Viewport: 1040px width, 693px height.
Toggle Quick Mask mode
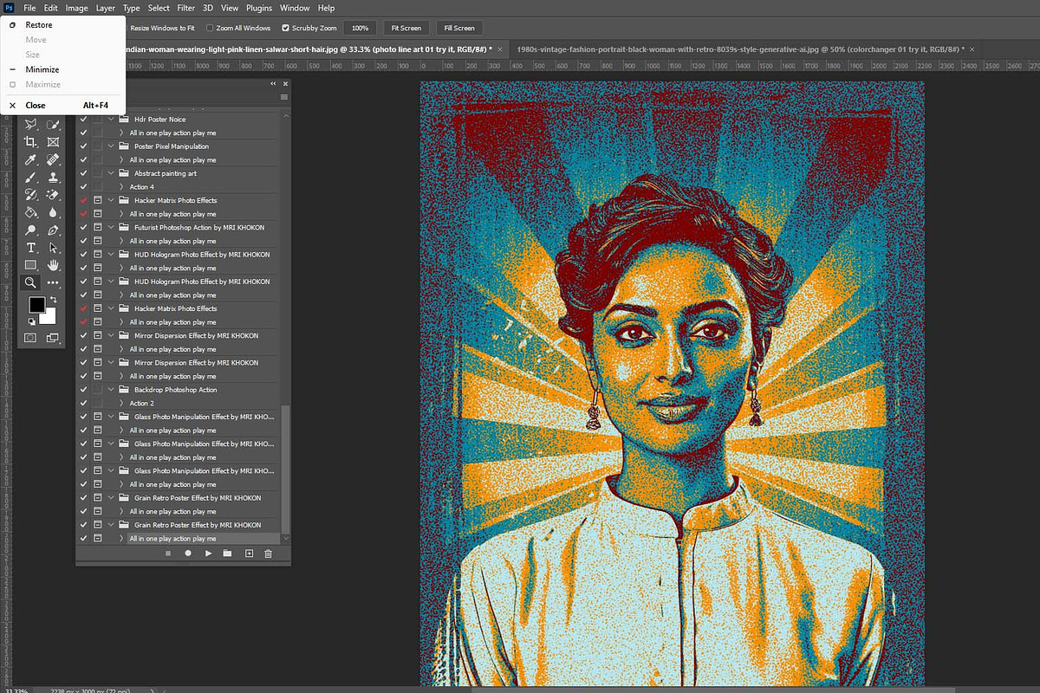coord(30,338)
